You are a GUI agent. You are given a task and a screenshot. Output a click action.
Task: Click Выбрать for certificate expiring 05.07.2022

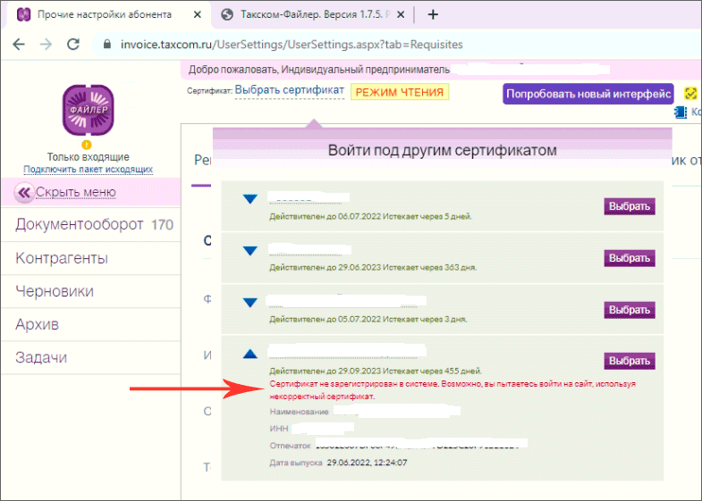tap(629, 310)
